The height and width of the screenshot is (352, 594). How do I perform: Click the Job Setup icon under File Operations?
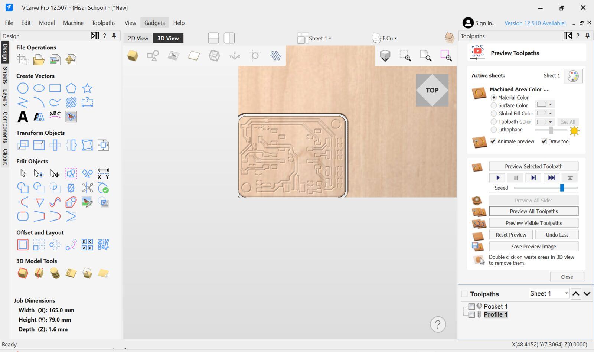23,60
